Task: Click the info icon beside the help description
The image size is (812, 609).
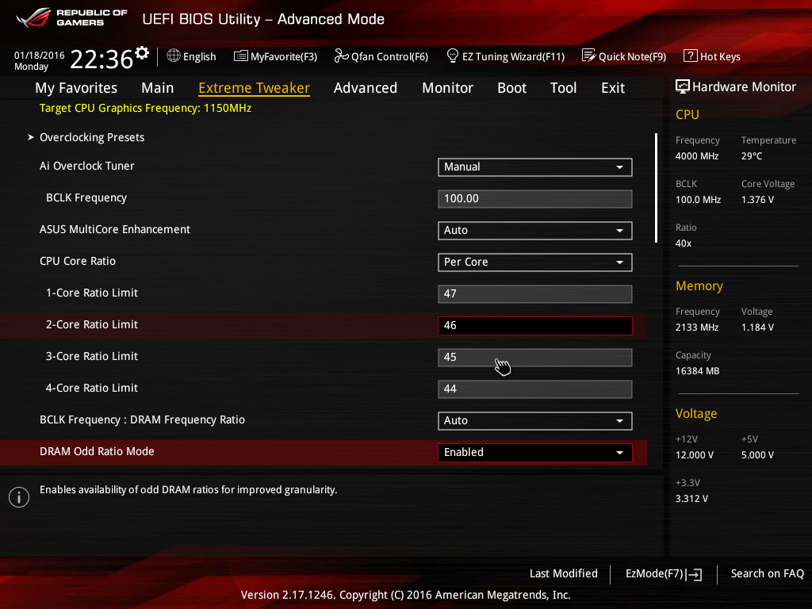Action: (19, 497)
